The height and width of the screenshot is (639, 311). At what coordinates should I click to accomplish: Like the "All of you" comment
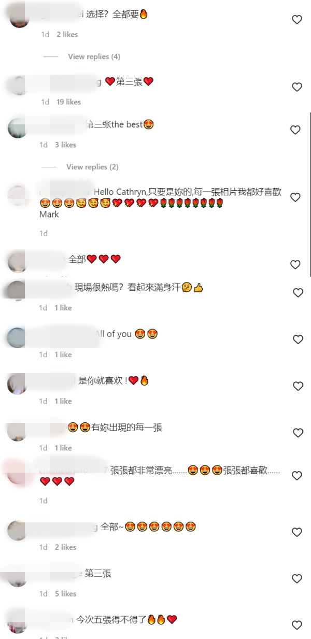tap(298, 339)
